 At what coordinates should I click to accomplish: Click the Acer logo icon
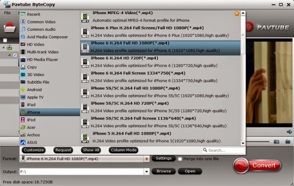23,127
